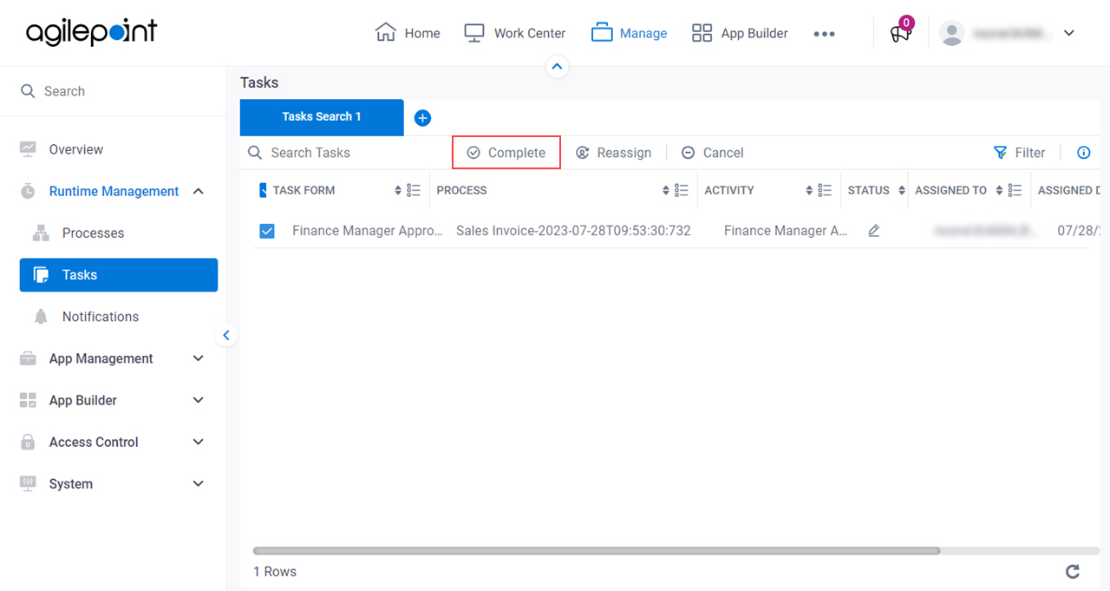Click the App Management briefcase icon
Viewport: 1110px width, 591px height.
click(x=28, y=358)
